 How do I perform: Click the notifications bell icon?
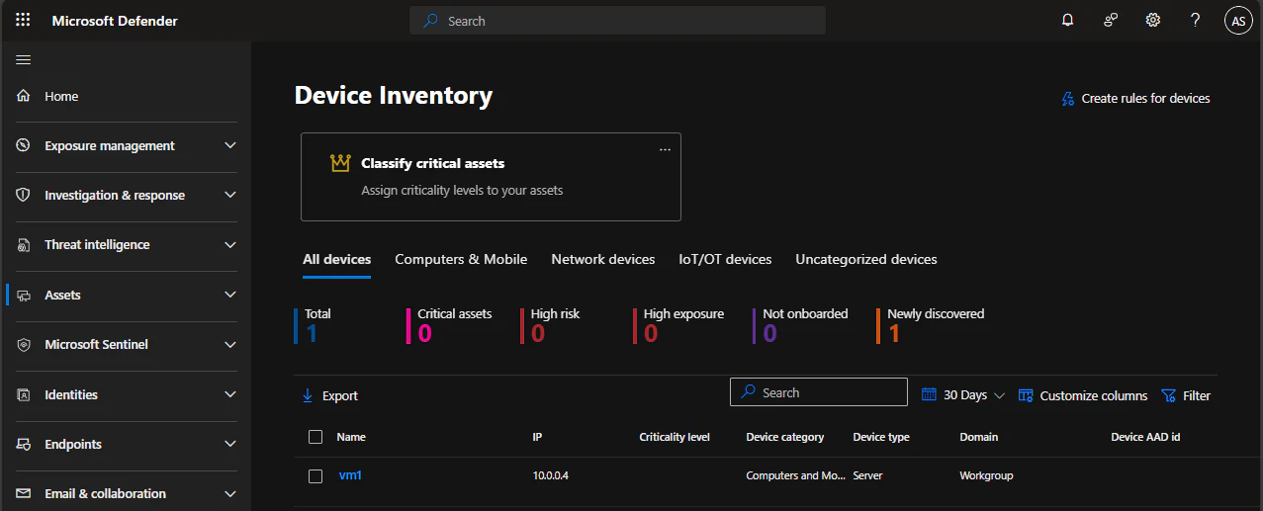point(1068,20)
